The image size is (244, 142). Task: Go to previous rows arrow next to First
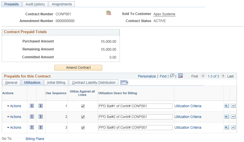[203, 76]
